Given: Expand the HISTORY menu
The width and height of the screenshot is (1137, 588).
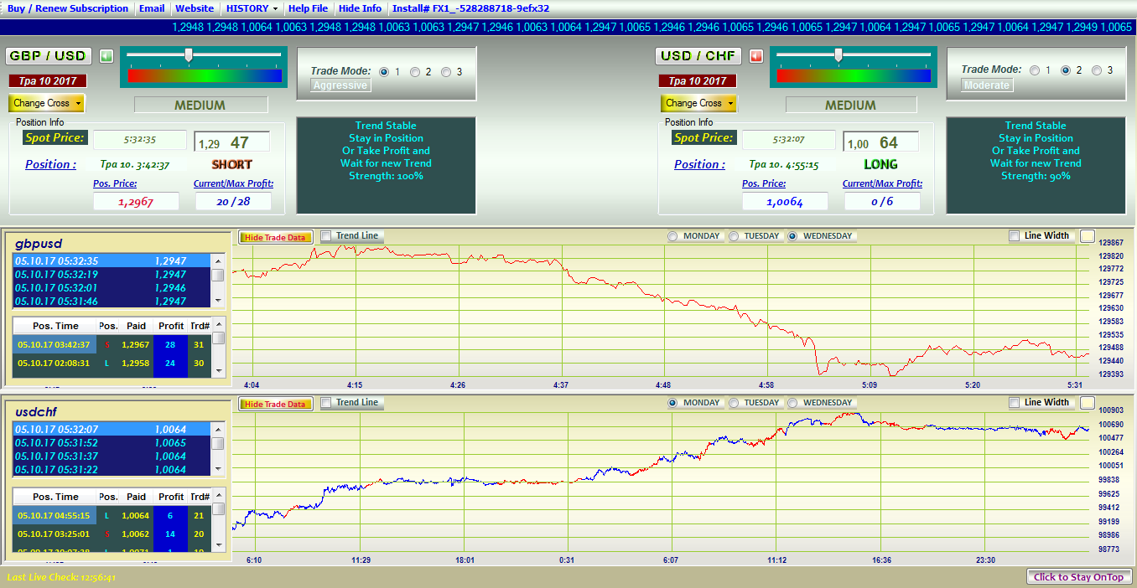Looking at the screenshot, I should click(252, 8).
